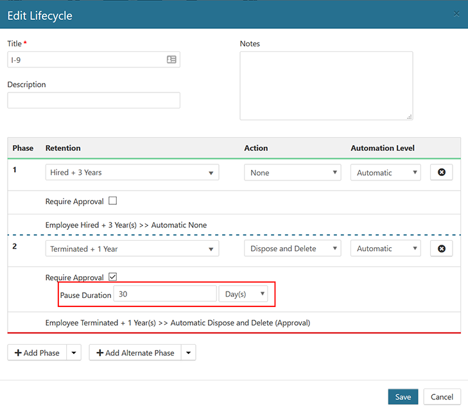Click the card icon in Title field
The image size is (468, 411).
coord(171,60)
